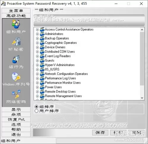The image size is (148, 144).
Task: Click the group icon beside Access Control Assistance Operators
Action: pyautogui.click(x=42, y=29)
